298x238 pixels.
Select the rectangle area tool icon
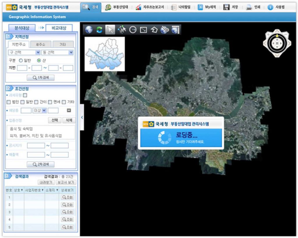click(x=143, y=30)
